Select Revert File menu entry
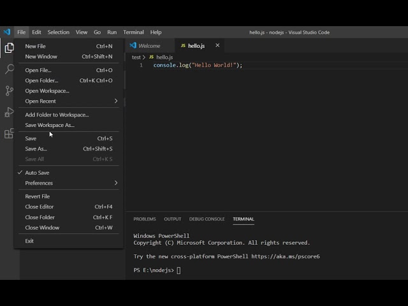 pos(69,196)
